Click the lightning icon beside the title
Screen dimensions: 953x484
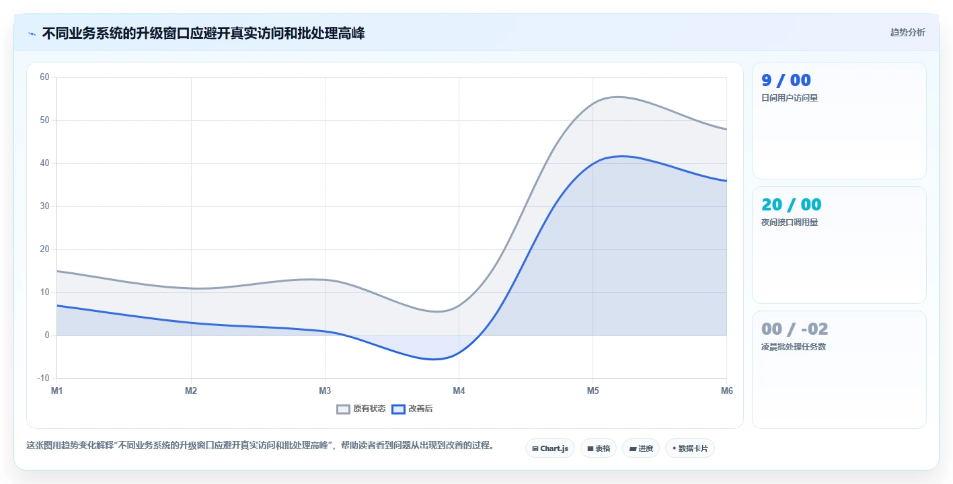pos(32,33)
